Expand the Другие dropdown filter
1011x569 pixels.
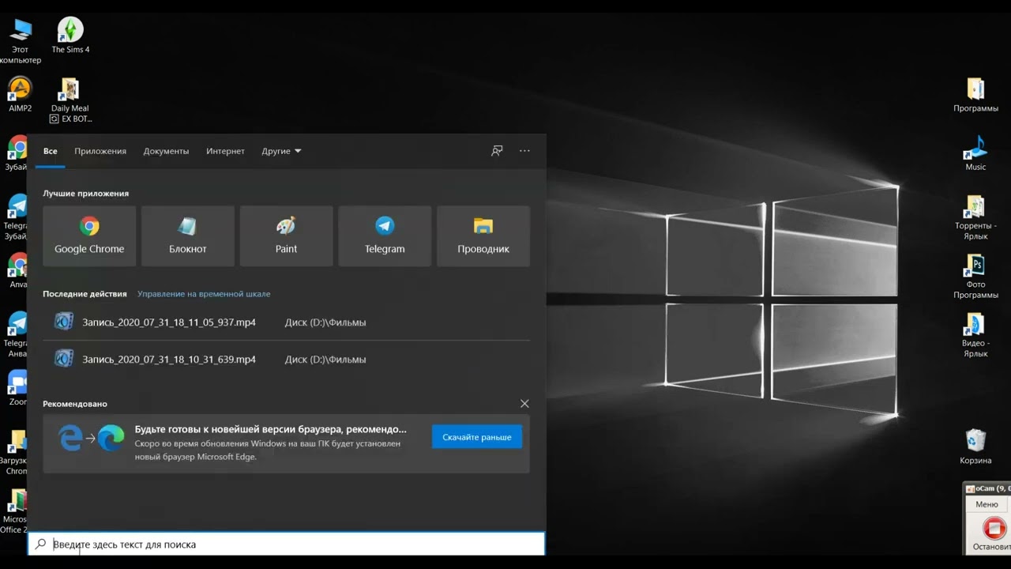(x=281, y=151)
